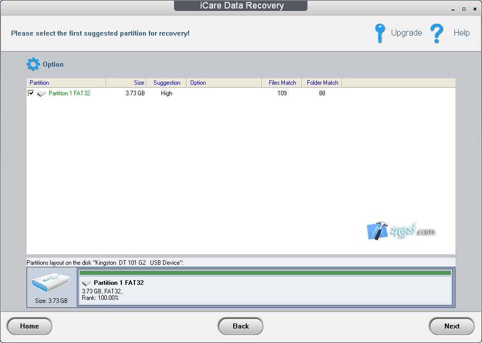482x343 pixels.
Task: Click the gear icon beside Option
Action: click(x=33, y=64)
